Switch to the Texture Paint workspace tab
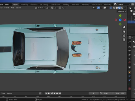 point(55,4)
